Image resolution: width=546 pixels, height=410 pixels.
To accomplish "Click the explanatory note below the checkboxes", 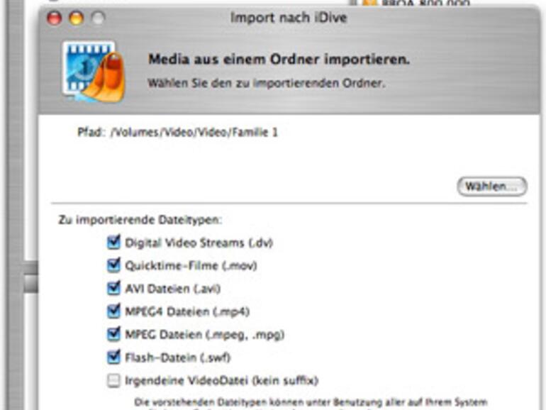I will (x=311, y=404).
